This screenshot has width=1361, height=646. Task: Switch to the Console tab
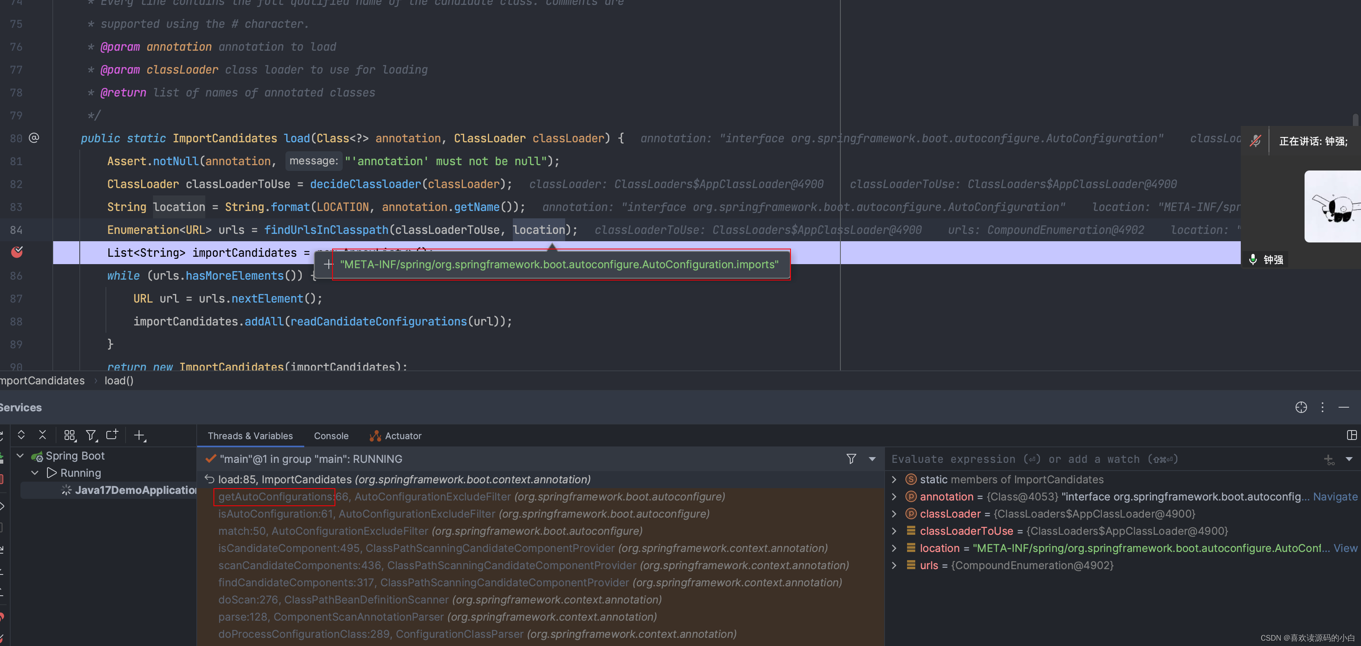(x=331, y=436)
